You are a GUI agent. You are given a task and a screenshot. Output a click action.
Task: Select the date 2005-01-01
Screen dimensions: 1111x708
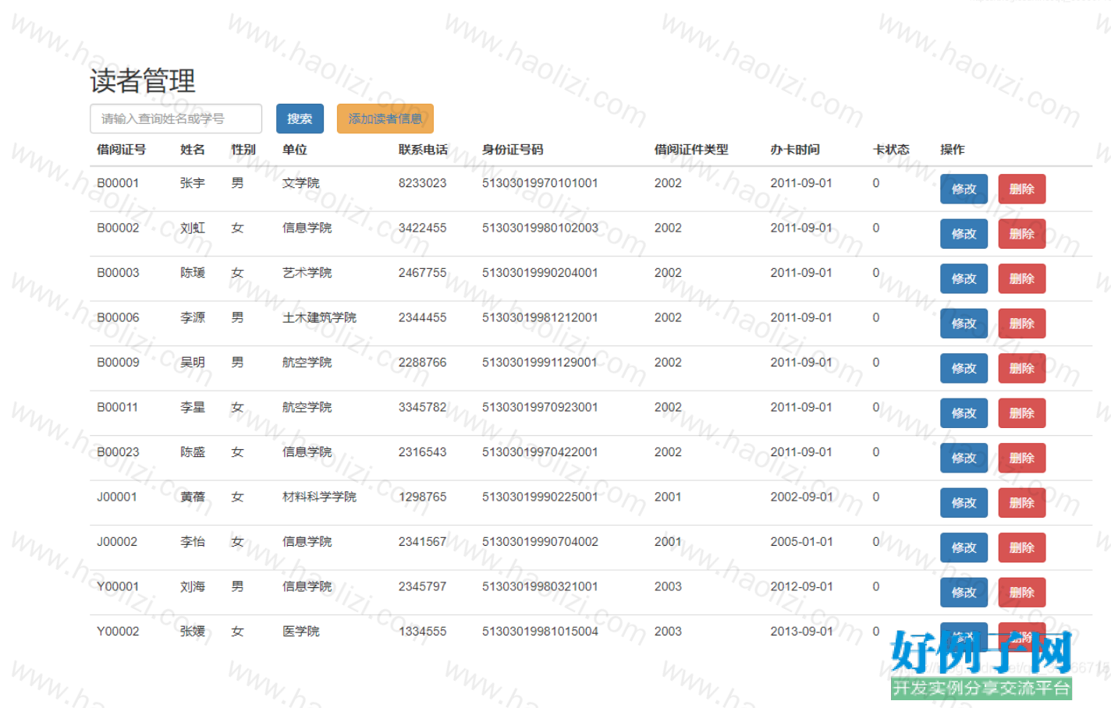[x=801, y=542]
